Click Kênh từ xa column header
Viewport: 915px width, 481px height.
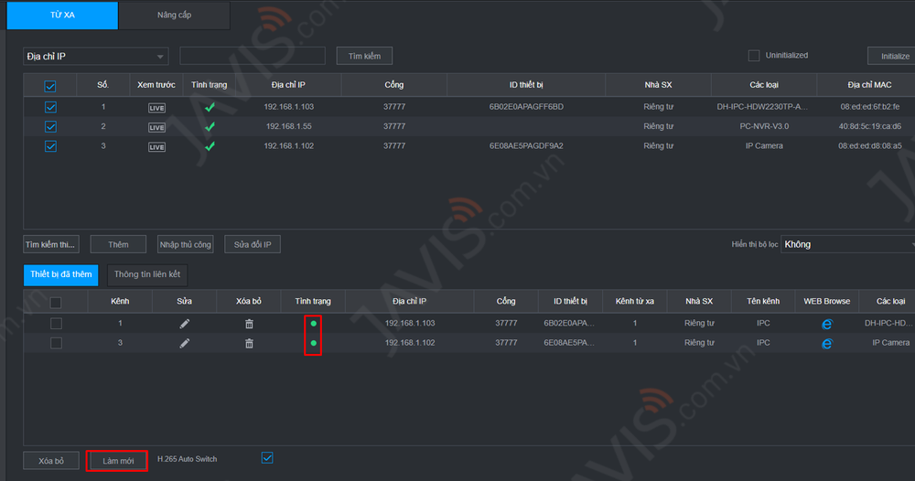(635, 302)
